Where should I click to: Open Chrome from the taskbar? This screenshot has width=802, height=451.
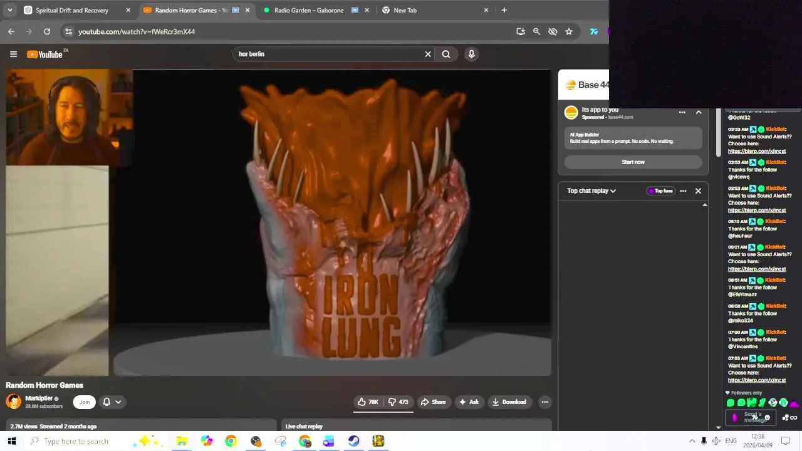click(x=231, y=441)
